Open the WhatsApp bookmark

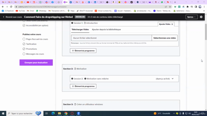(41, 11)
